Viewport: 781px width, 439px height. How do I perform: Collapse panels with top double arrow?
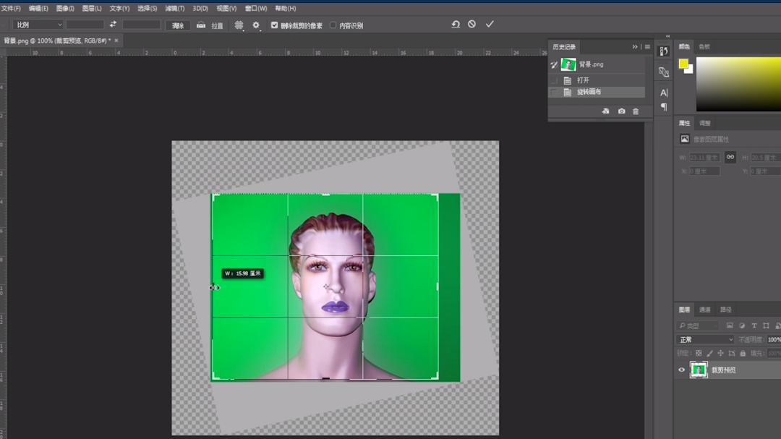668,36
